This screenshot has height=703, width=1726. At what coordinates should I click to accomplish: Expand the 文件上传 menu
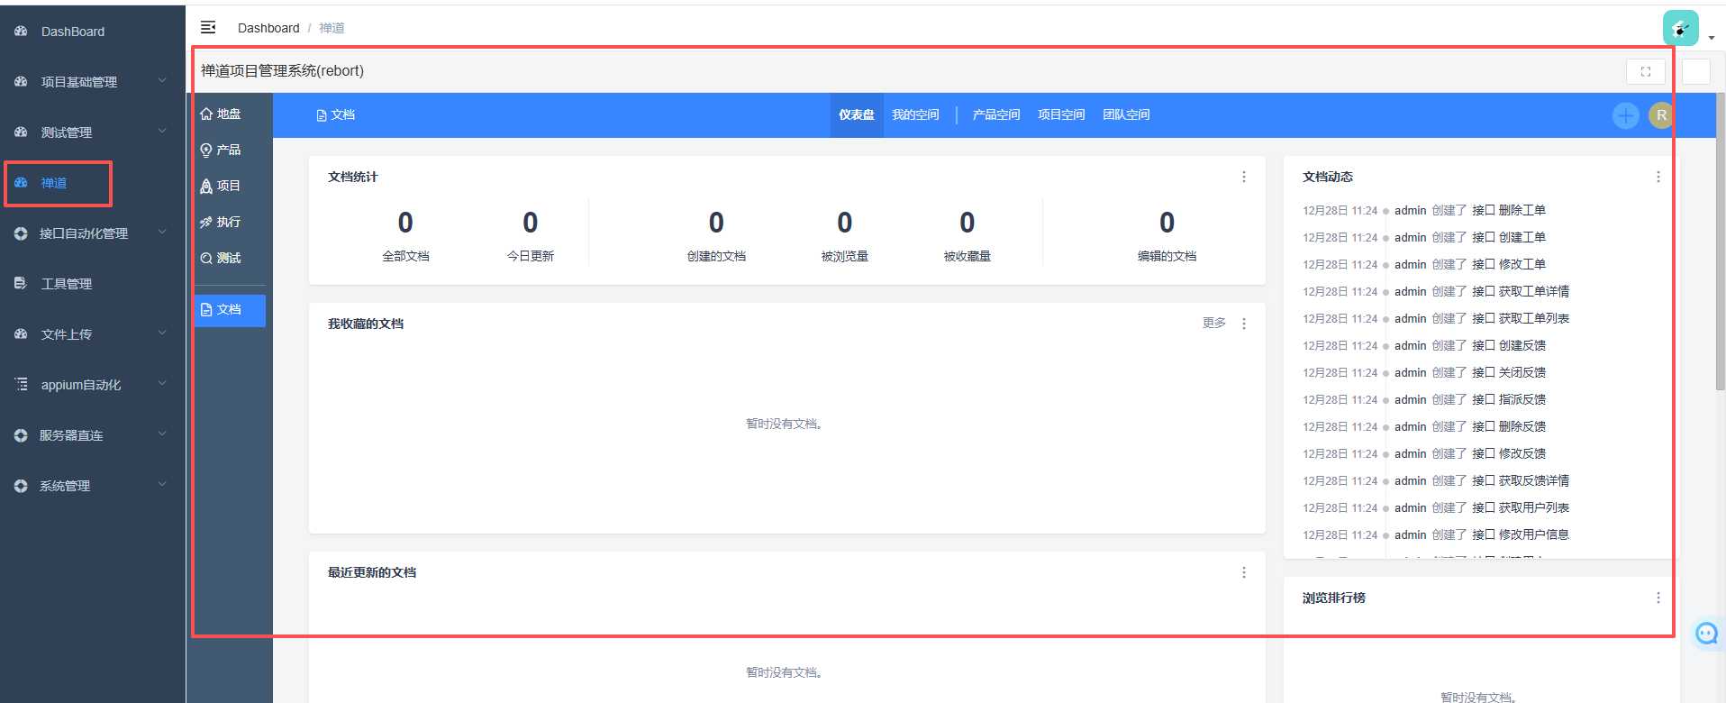pos(93,334)
